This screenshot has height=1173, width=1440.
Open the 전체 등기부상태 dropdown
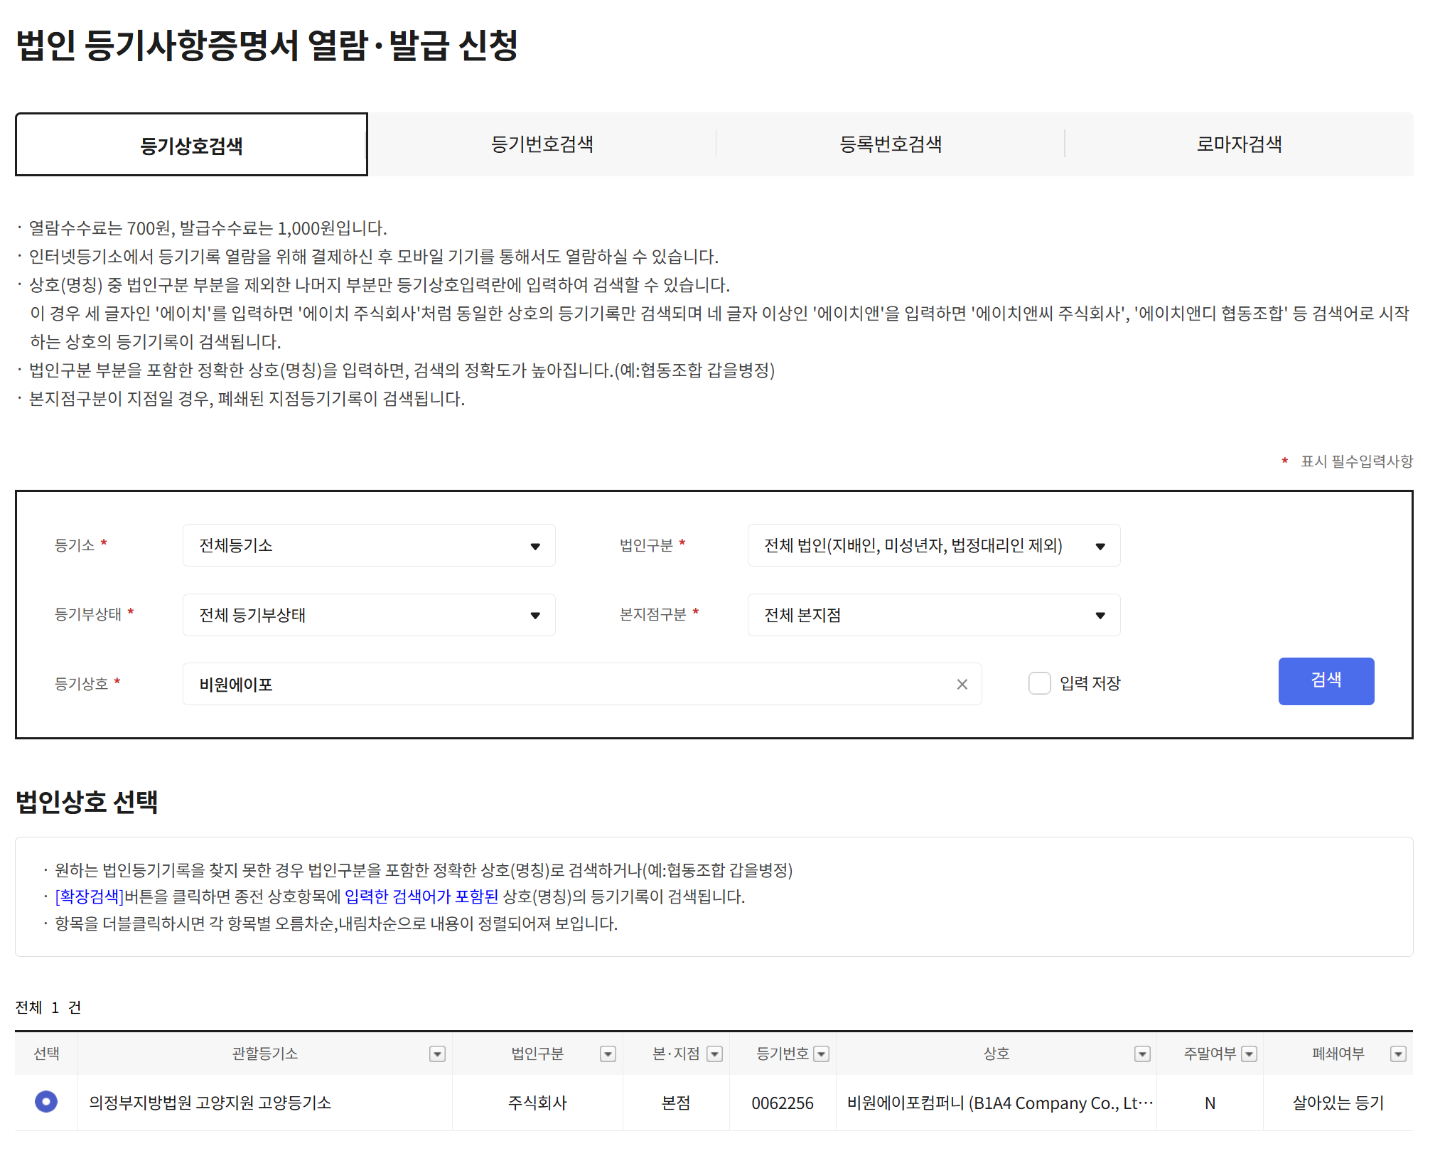(368, 615)
